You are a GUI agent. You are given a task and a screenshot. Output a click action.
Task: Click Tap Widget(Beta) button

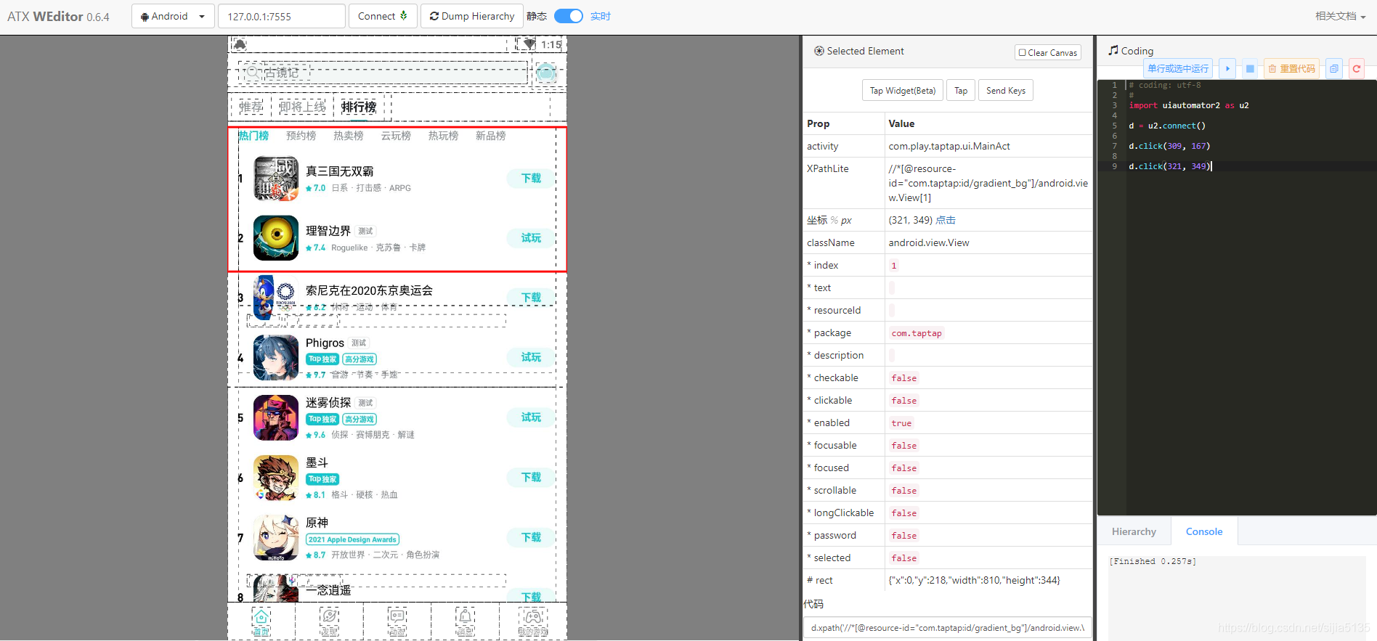pos(903,91)
